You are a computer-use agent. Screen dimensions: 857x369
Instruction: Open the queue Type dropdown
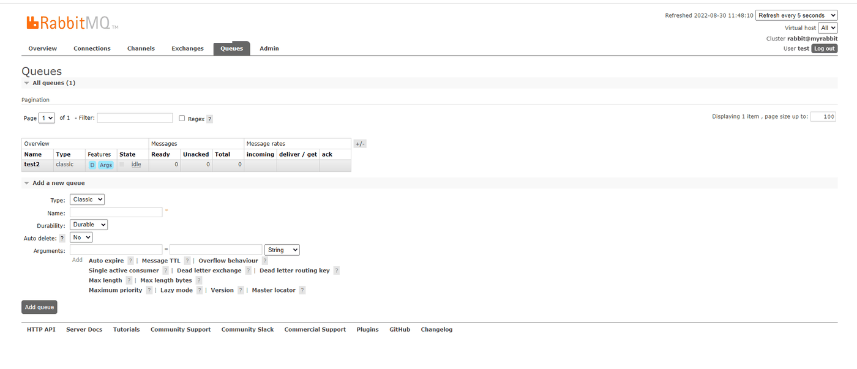coord(87,199)
